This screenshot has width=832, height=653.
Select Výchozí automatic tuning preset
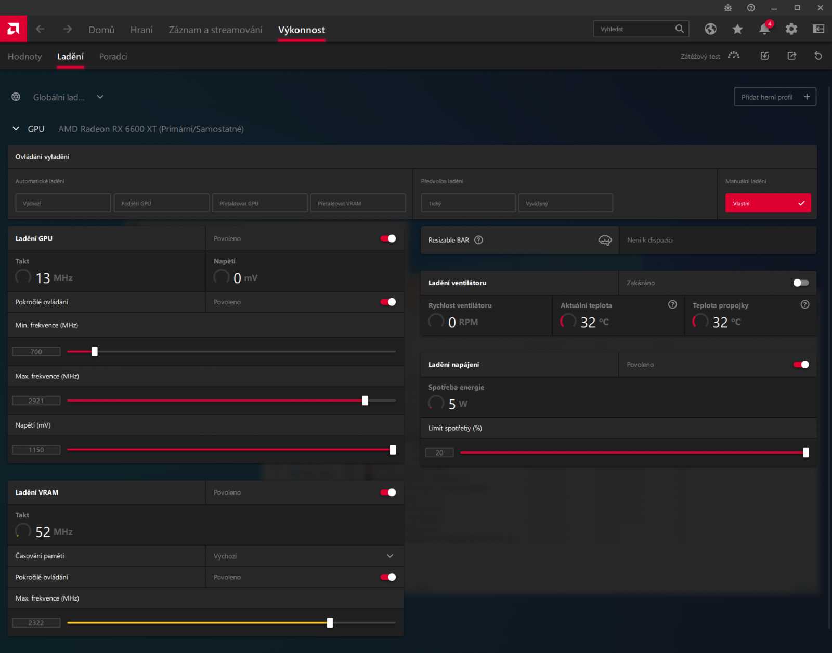tap(63, 203)
